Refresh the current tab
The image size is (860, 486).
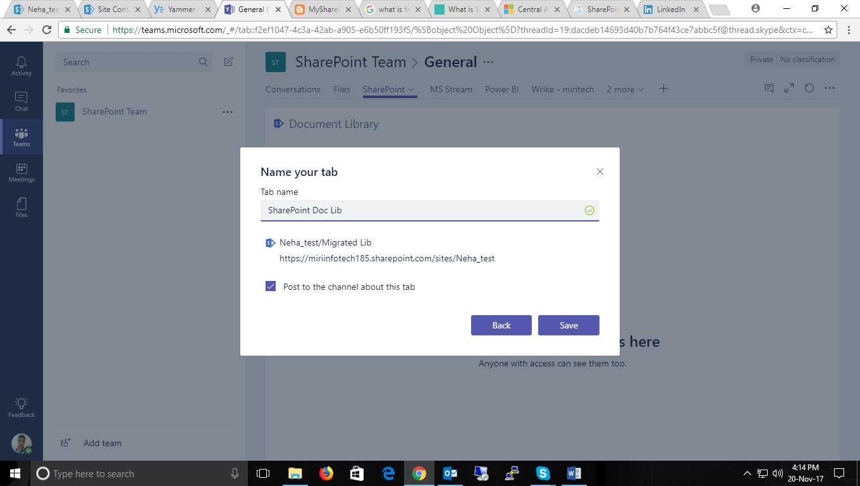click(809, 89)
